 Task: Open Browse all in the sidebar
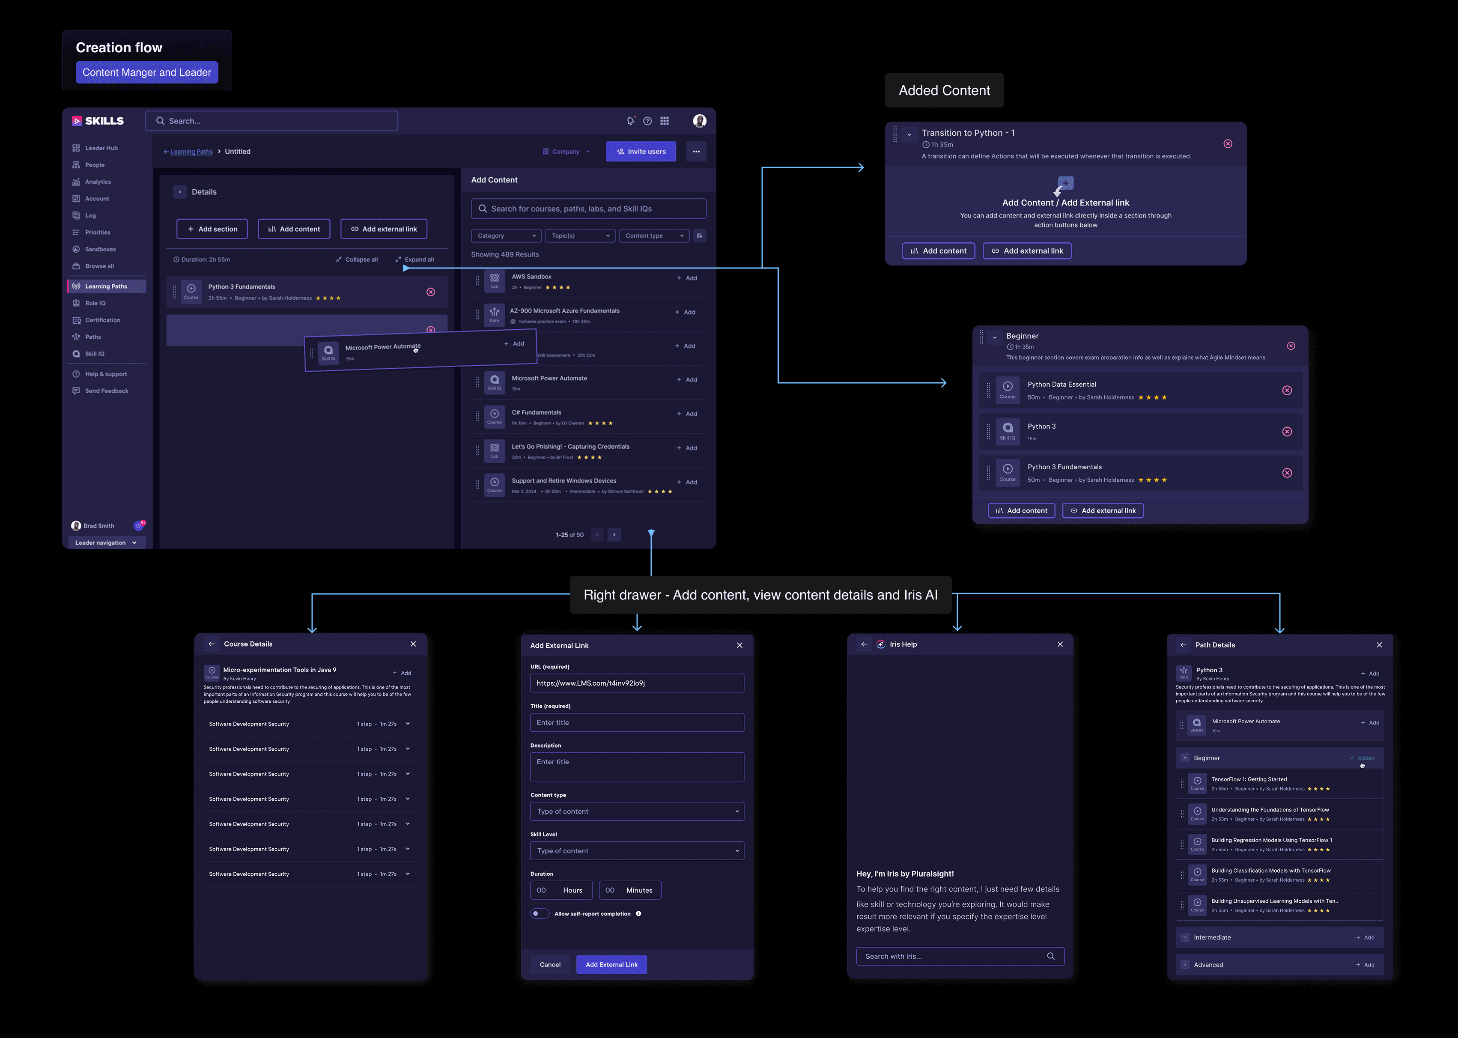[100, 266]
